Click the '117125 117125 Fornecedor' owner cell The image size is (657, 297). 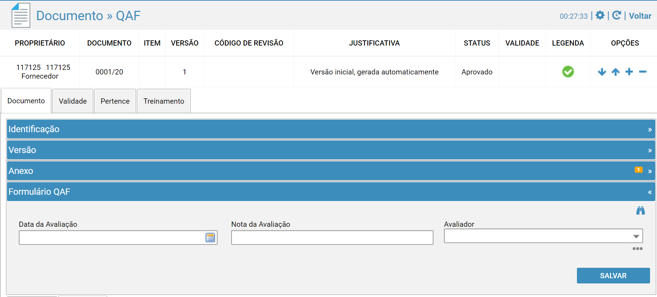click(x=40, y=72)
